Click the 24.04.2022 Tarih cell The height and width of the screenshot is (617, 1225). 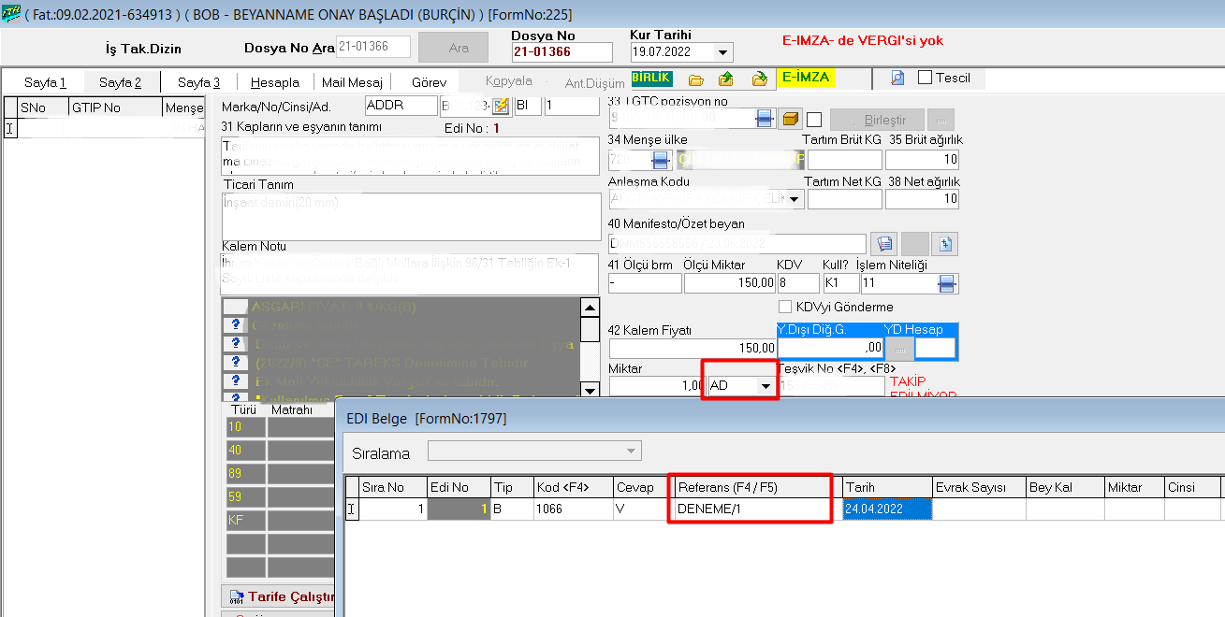coord(887,509)
